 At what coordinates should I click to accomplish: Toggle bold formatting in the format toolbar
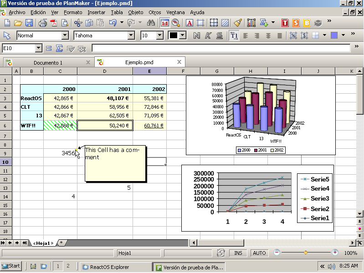(x=197, y=35)
